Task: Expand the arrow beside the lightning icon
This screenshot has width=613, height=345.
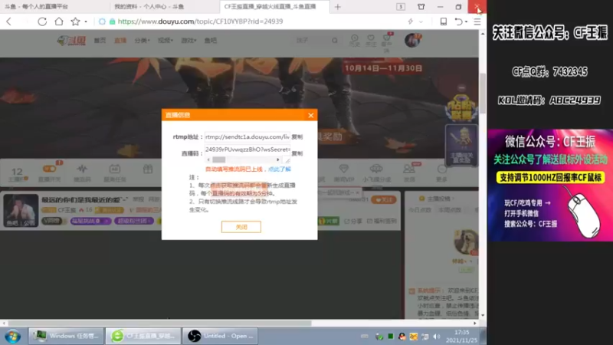Action: pos(421,22)
